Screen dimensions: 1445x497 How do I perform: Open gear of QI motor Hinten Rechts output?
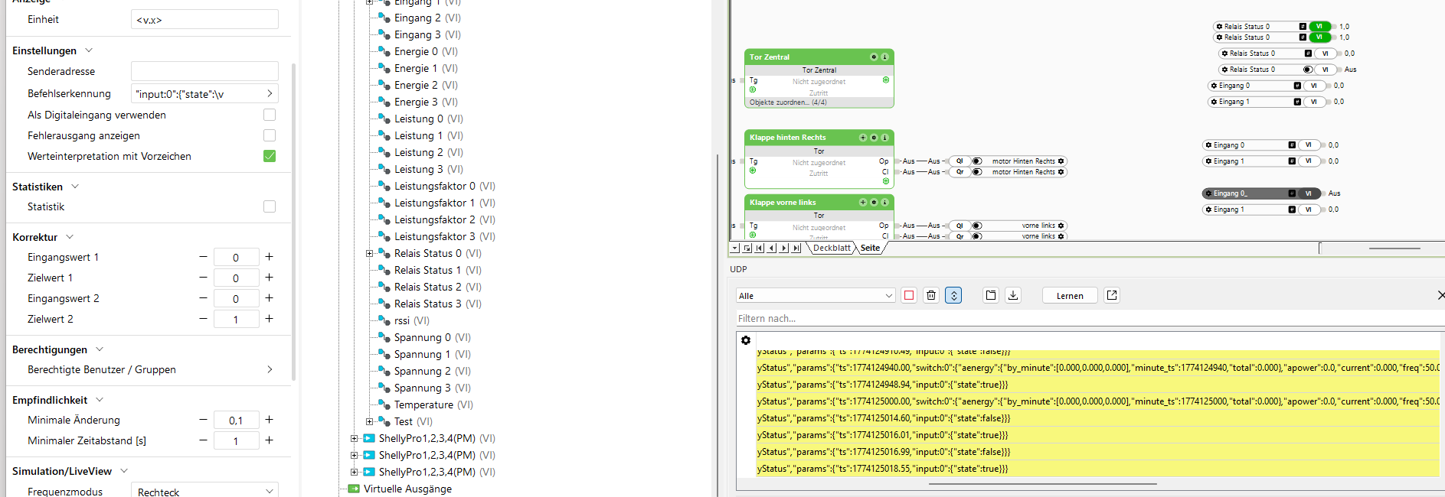point(1061,161)
